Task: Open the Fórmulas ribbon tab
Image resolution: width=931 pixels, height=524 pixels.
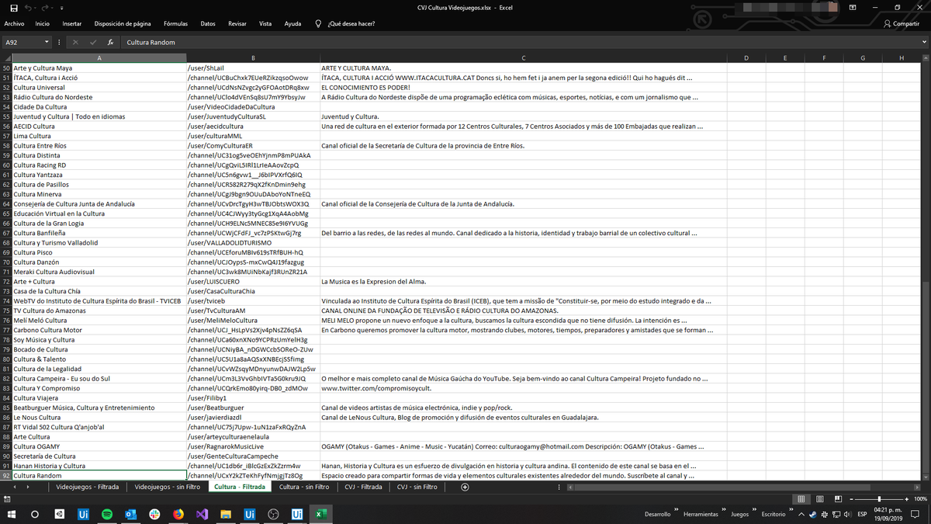Action: [x=176, y=24]
